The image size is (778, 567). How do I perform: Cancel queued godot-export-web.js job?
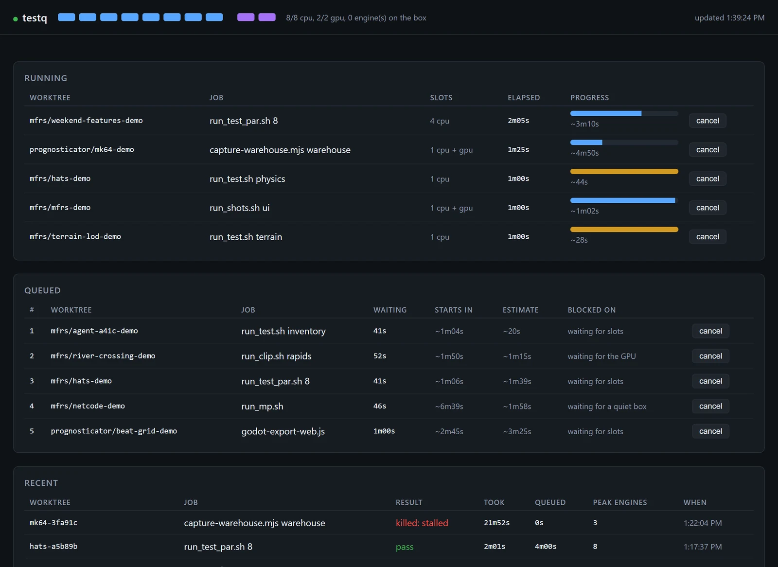[x=710, y=431]
